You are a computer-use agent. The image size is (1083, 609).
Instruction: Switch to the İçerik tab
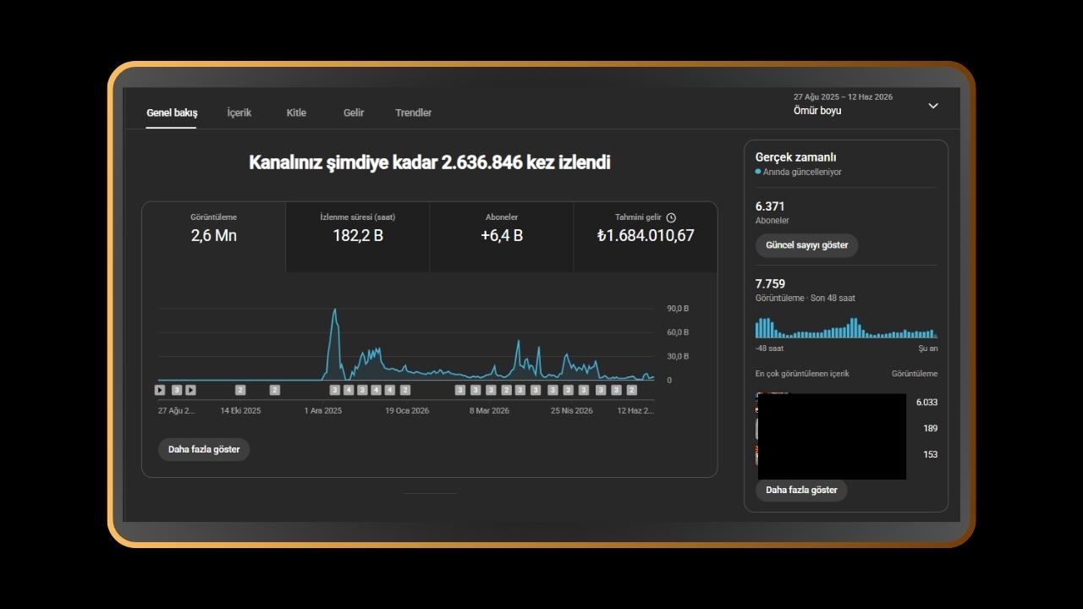coord(239,112)
